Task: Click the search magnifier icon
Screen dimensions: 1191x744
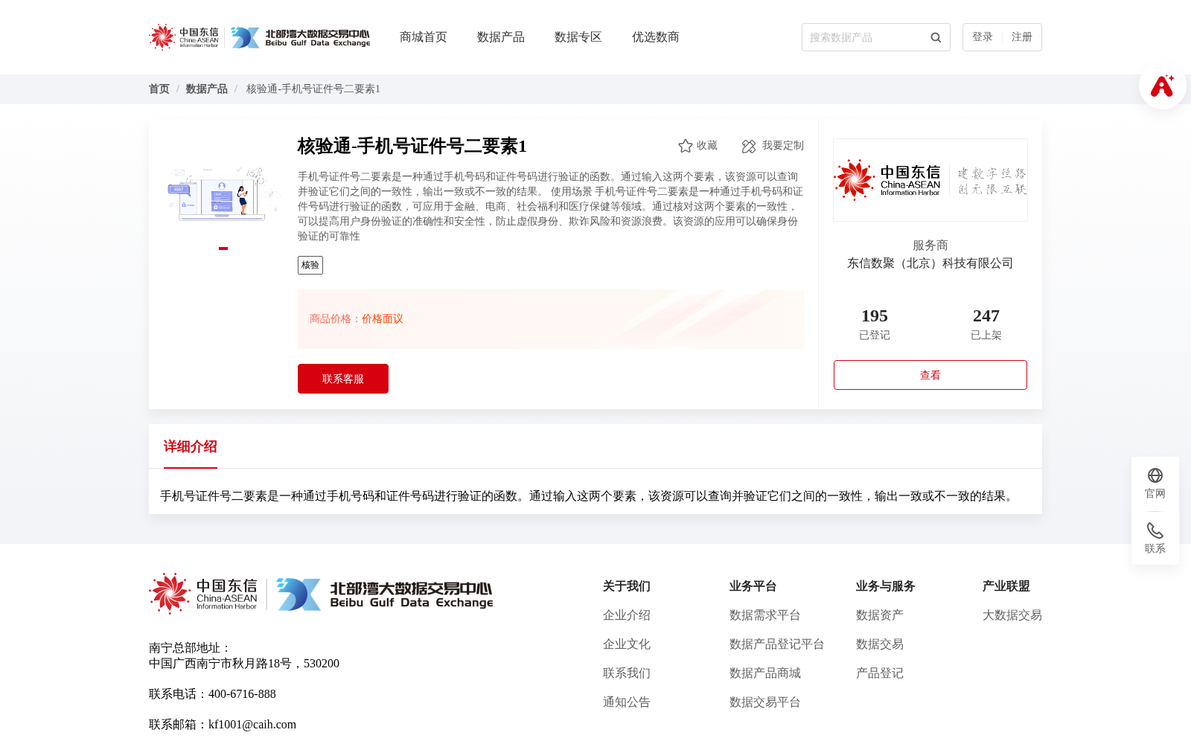Action: click(x=936, y=37)
